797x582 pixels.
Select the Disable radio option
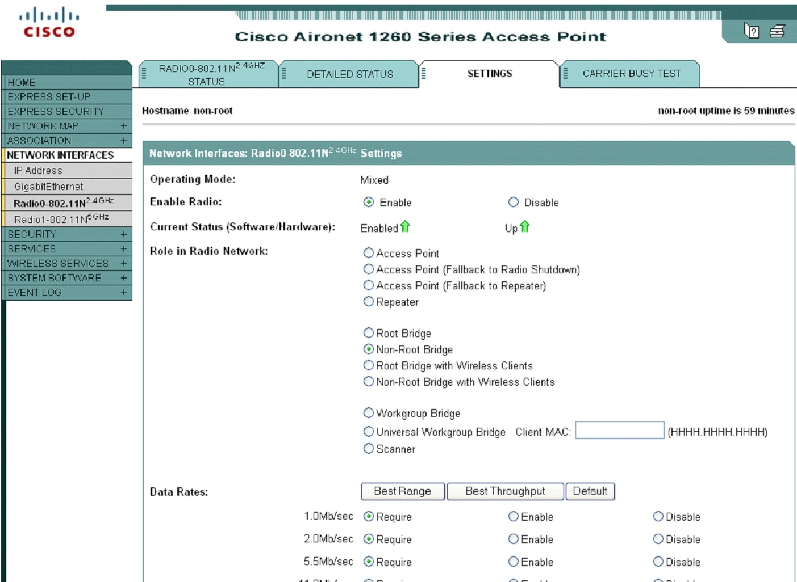(514, 203)
